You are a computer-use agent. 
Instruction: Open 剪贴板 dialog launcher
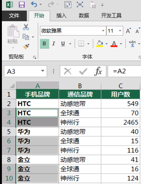34,57
